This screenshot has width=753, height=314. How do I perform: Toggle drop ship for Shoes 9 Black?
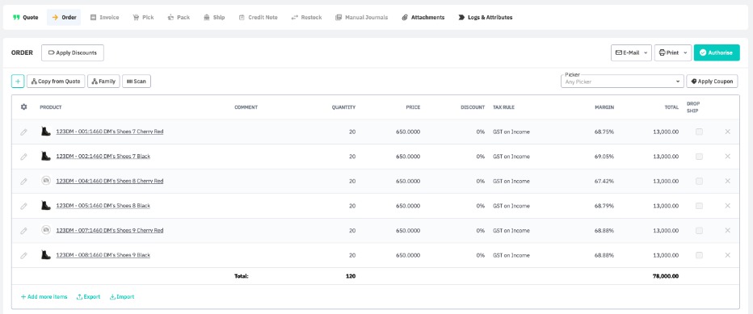pyautogui.click(x=699, y=255)
